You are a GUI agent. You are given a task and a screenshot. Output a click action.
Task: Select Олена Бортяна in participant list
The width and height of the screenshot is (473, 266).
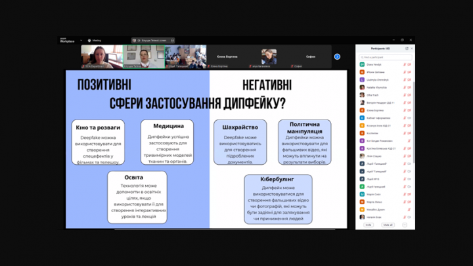375,110
